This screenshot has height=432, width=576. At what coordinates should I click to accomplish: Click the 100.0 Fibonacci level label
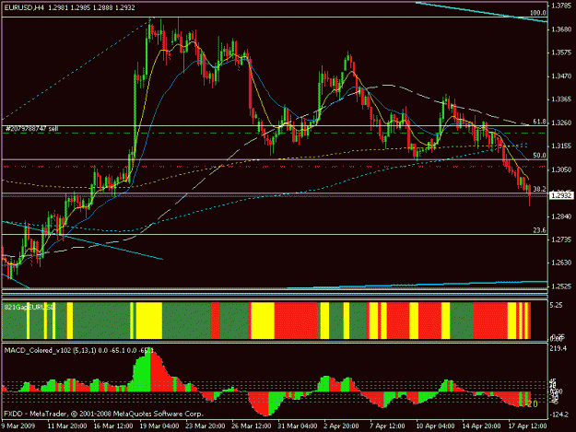point(538,13)
